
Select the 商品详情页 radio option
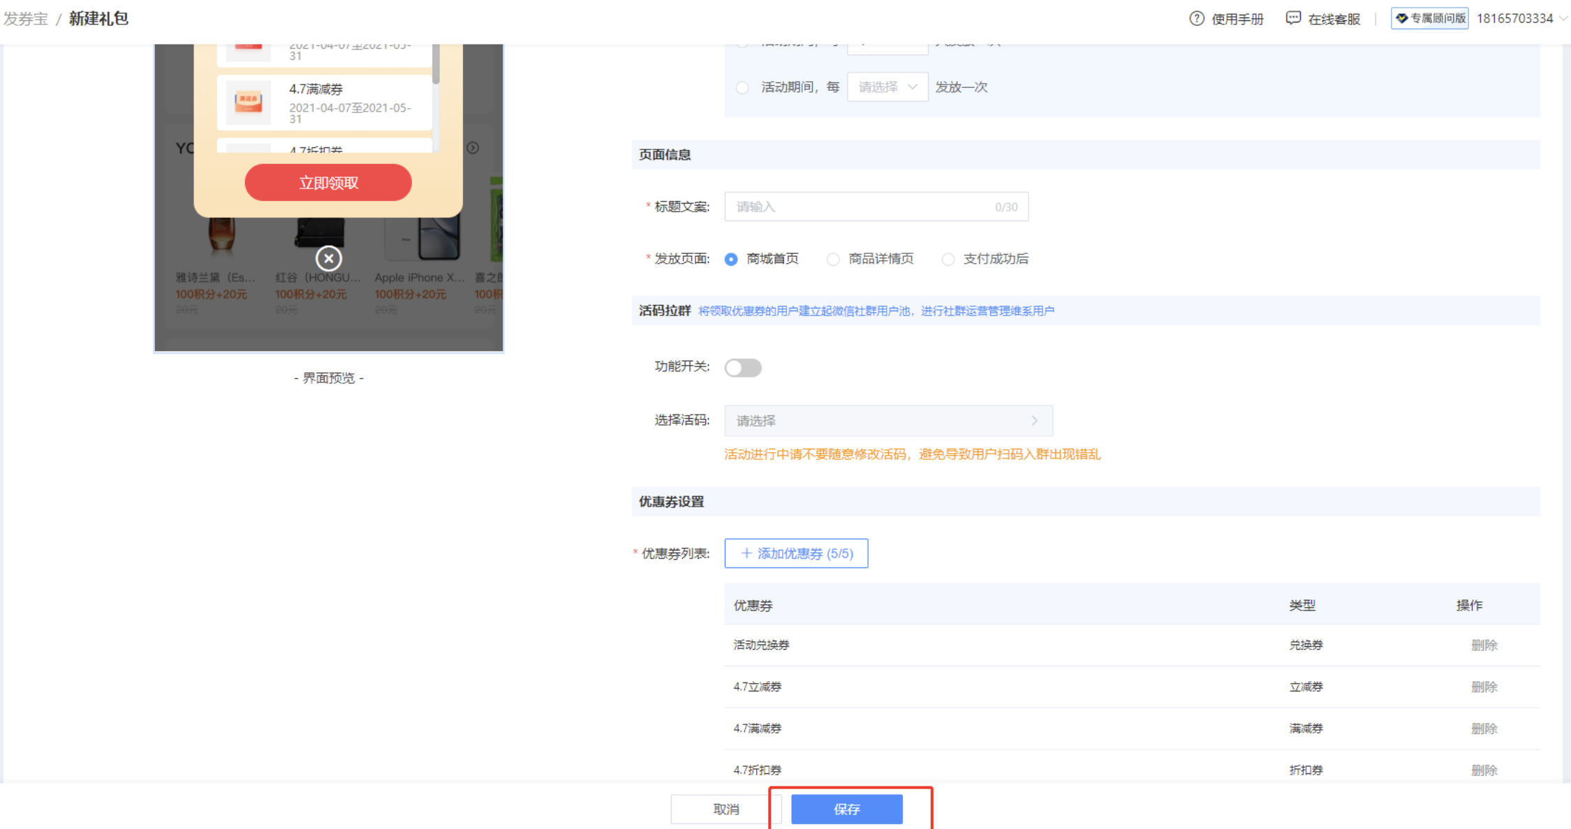[x=833, y=260]
